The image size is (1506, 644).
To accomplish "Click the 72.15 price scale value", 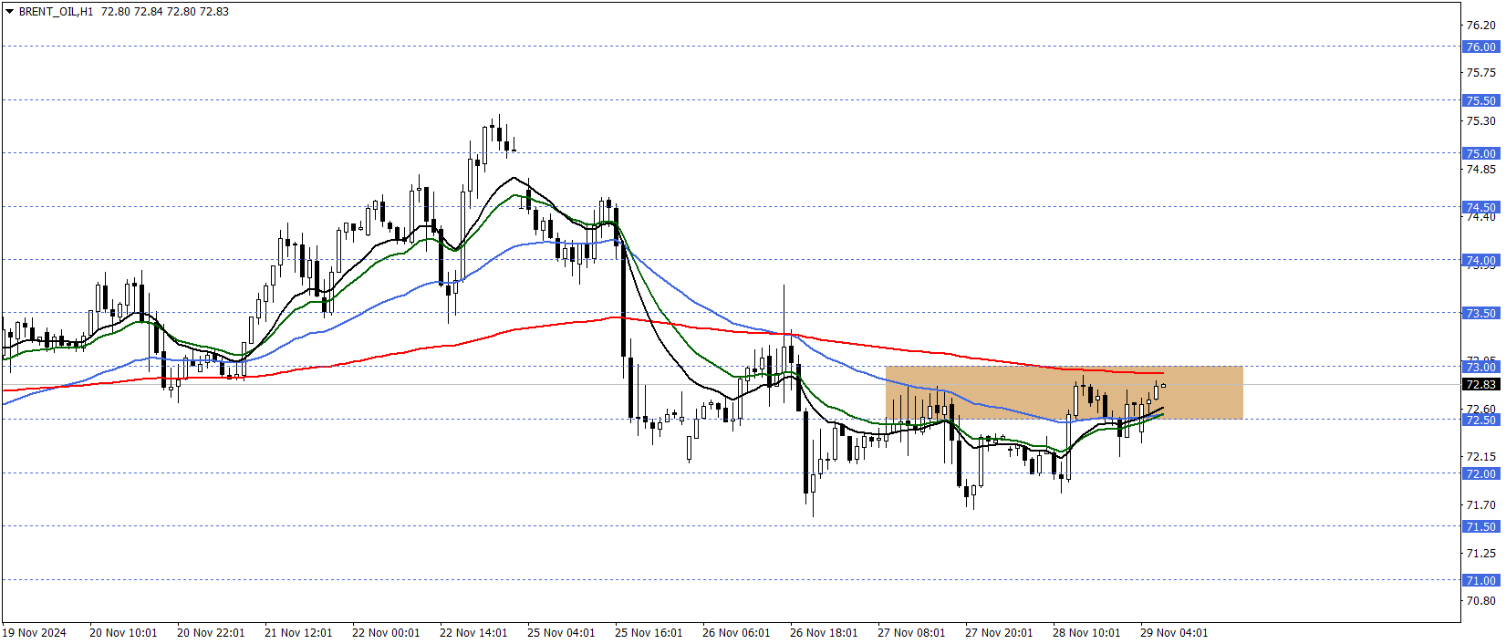I will (x=1480, y=456).
